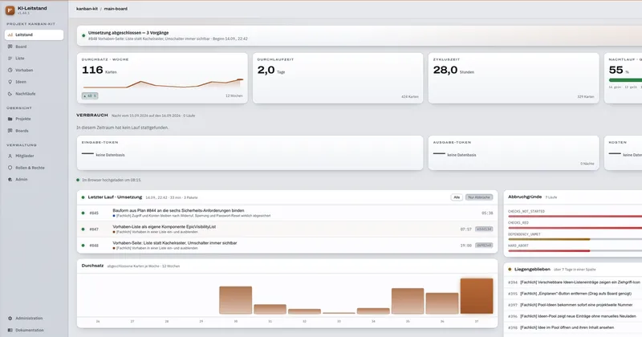Open Administration gear icon
Image resolution: width=642 pixels, height=337 pixels.
(10, 319)
